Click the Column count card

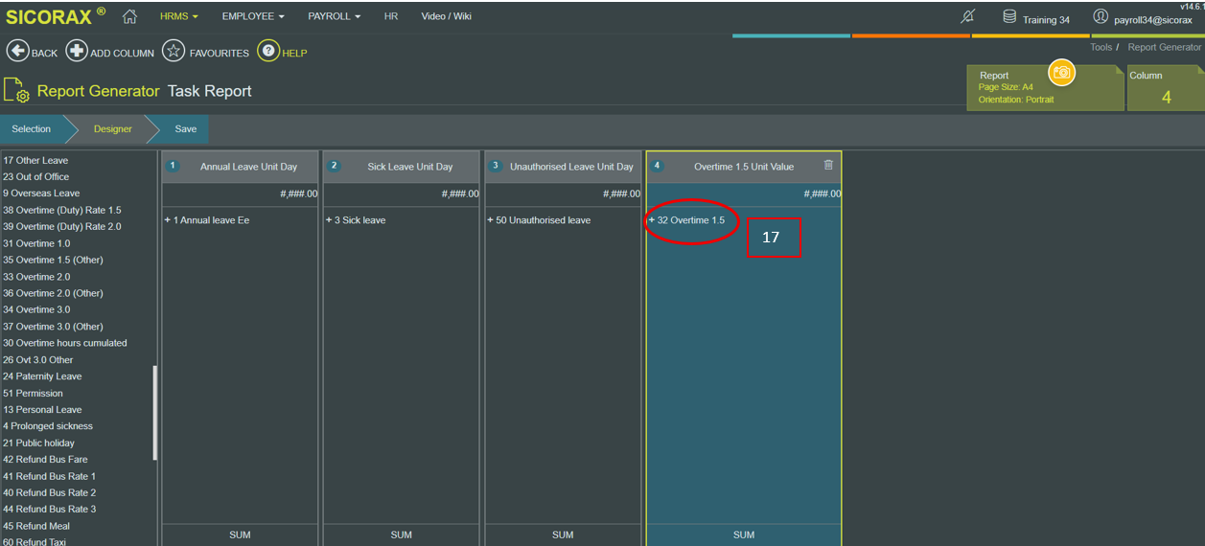click(x=1166, y=88)
